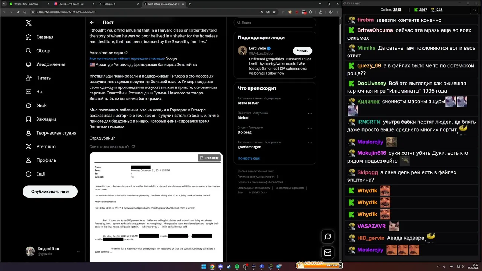Open the Читать people icon

point(29,78)
